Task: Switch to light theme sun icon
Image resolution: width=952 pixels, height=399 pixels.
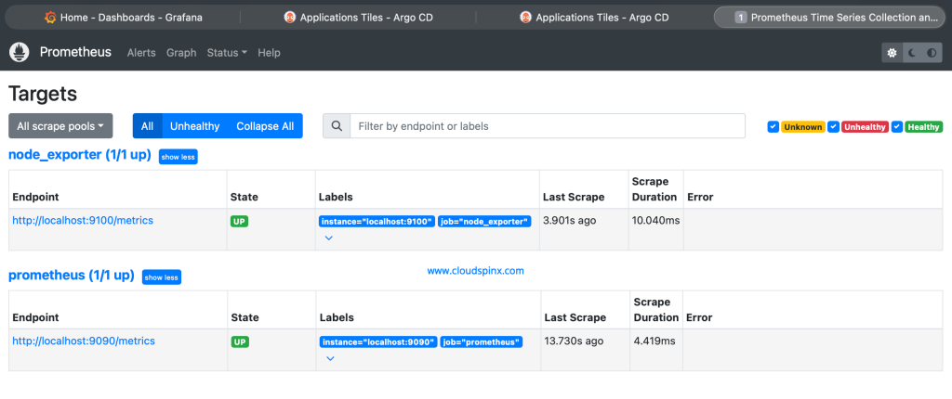Action: pos(893,53)
